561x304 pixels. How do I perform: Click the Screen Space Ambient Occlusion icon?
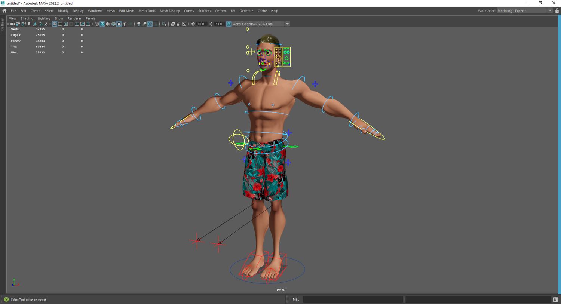[139, 24]
